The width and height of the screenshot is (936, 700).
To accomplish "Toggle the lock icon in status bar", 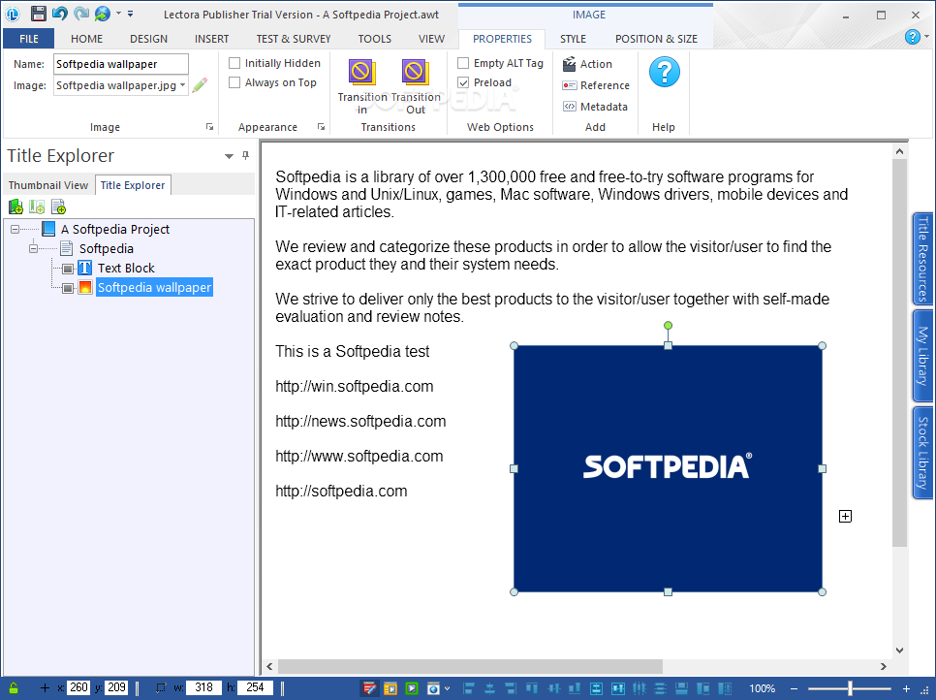I will 14,688.
